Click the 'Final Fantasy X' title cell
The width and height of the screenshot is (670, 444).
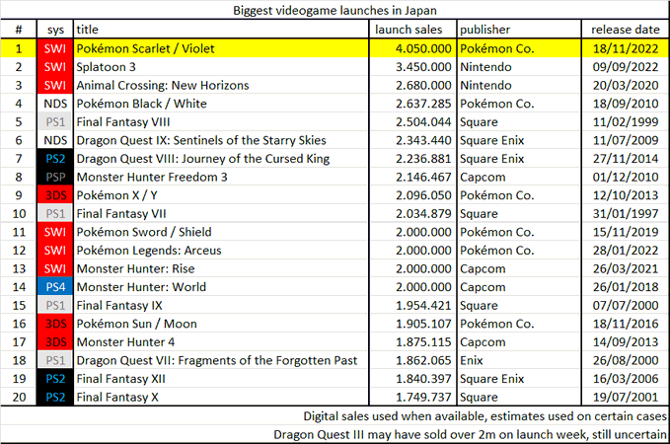point(117,398)
